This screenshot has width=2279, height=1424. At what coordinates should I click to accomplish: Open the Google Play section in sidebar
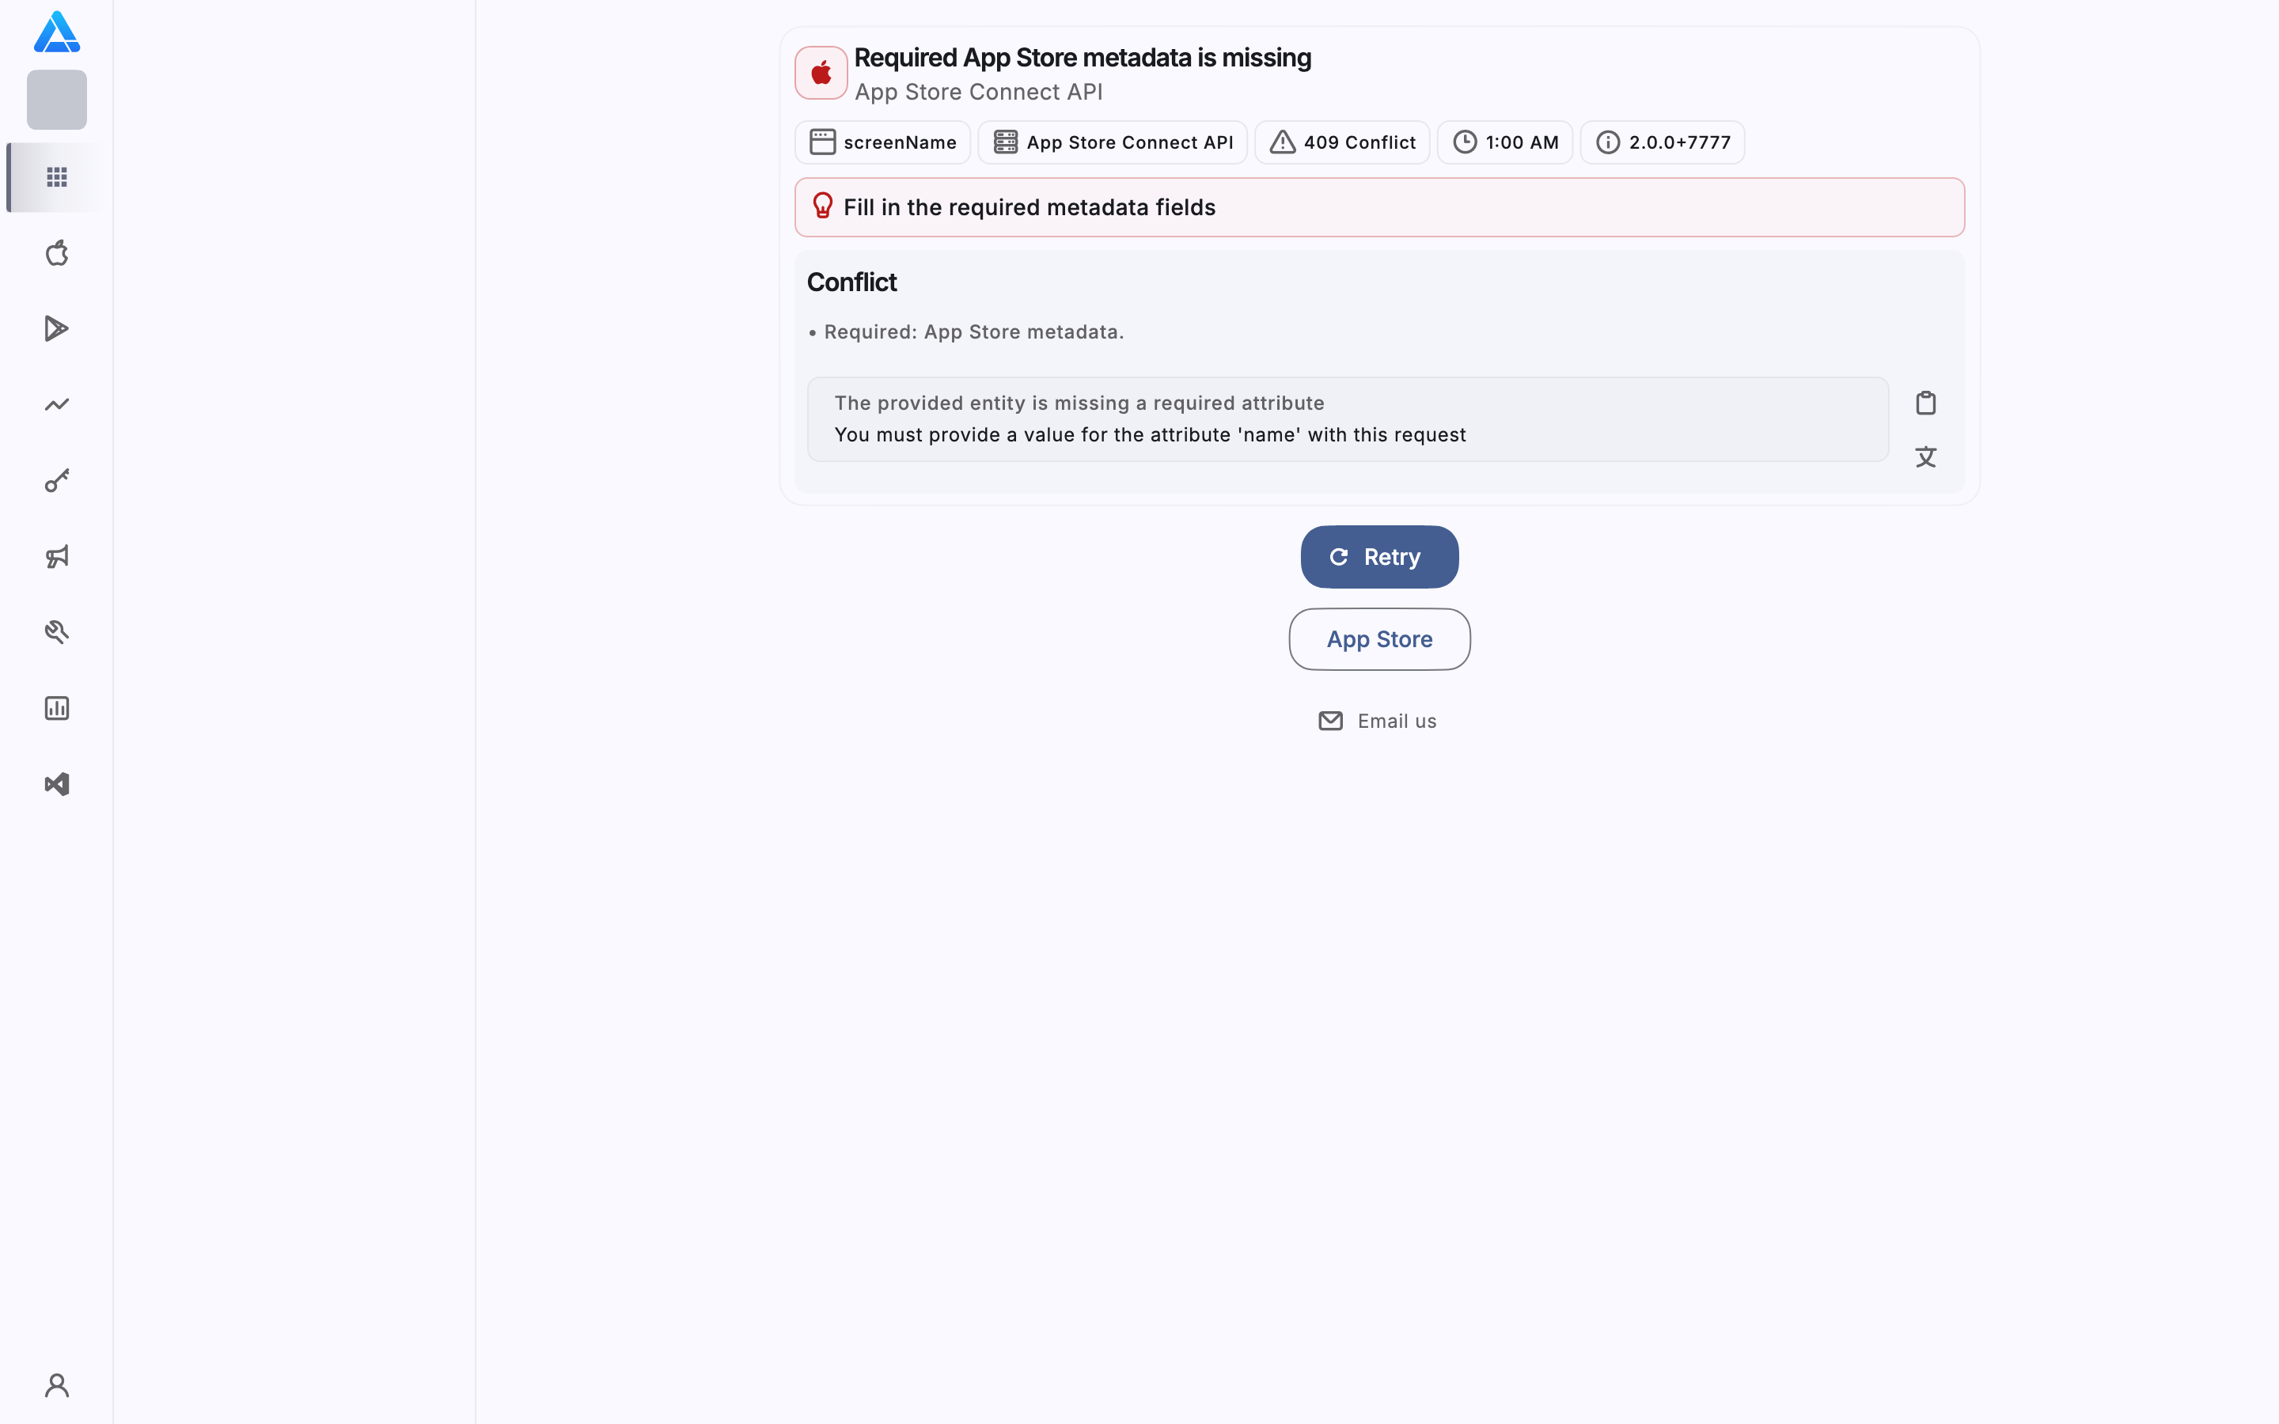click(56, 328)
